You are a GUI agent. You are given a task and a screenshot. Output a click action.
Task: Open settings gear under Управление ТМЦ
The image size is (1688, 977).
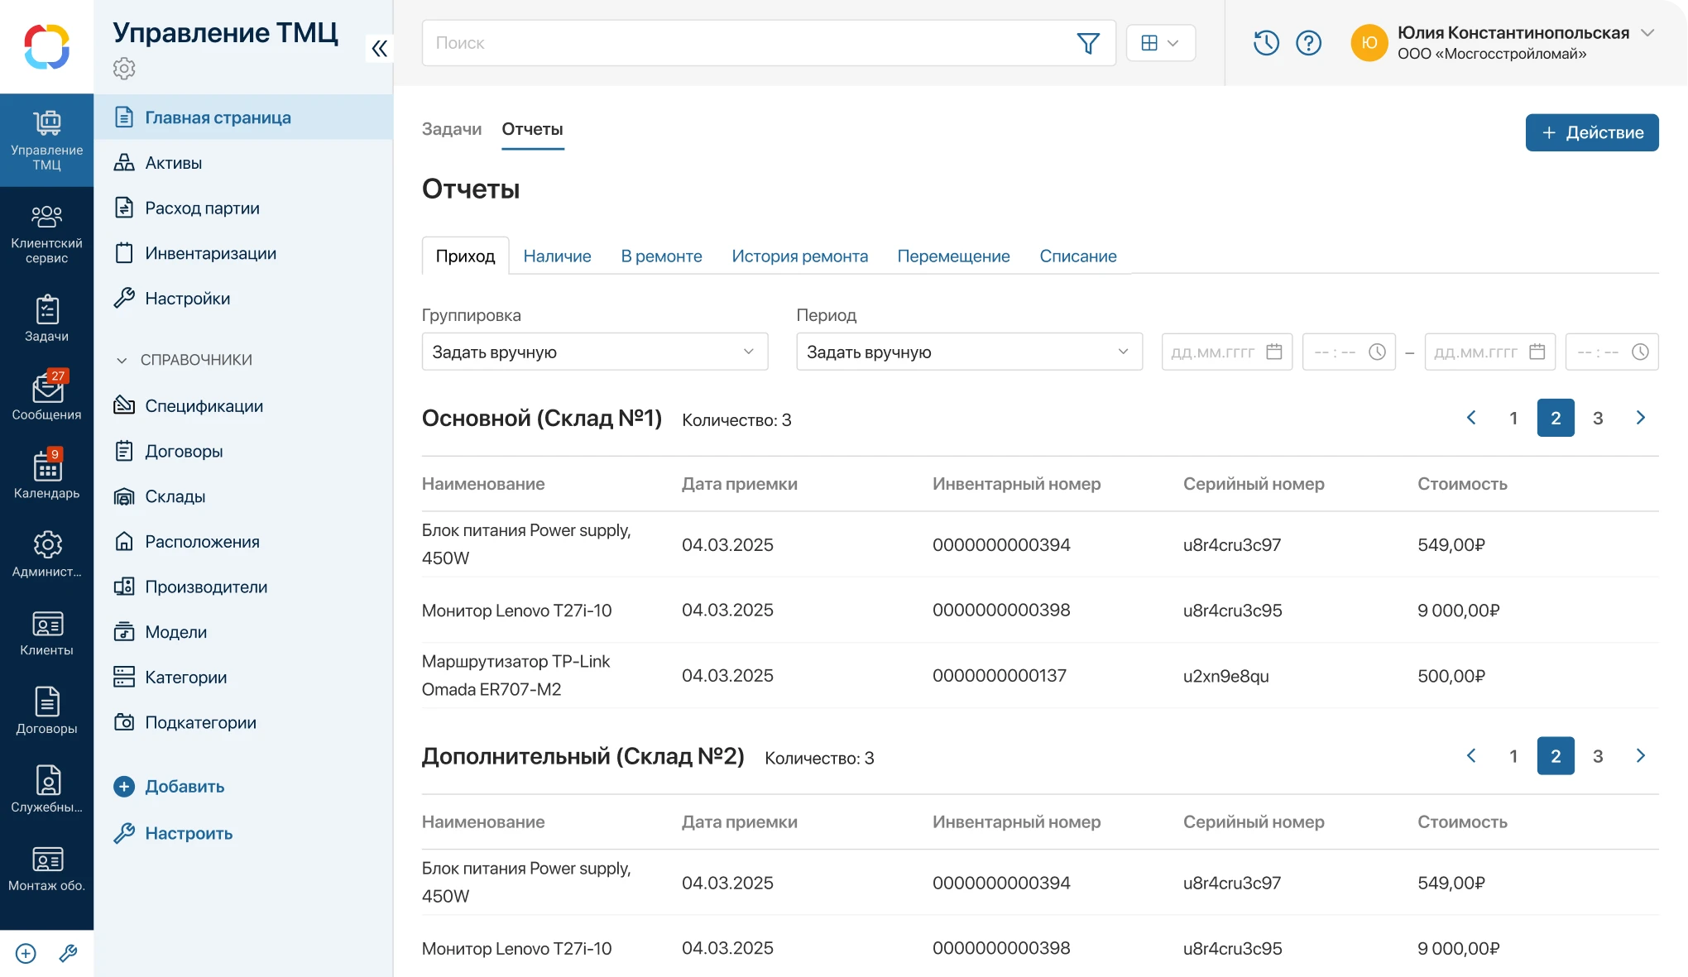(124, 69)
